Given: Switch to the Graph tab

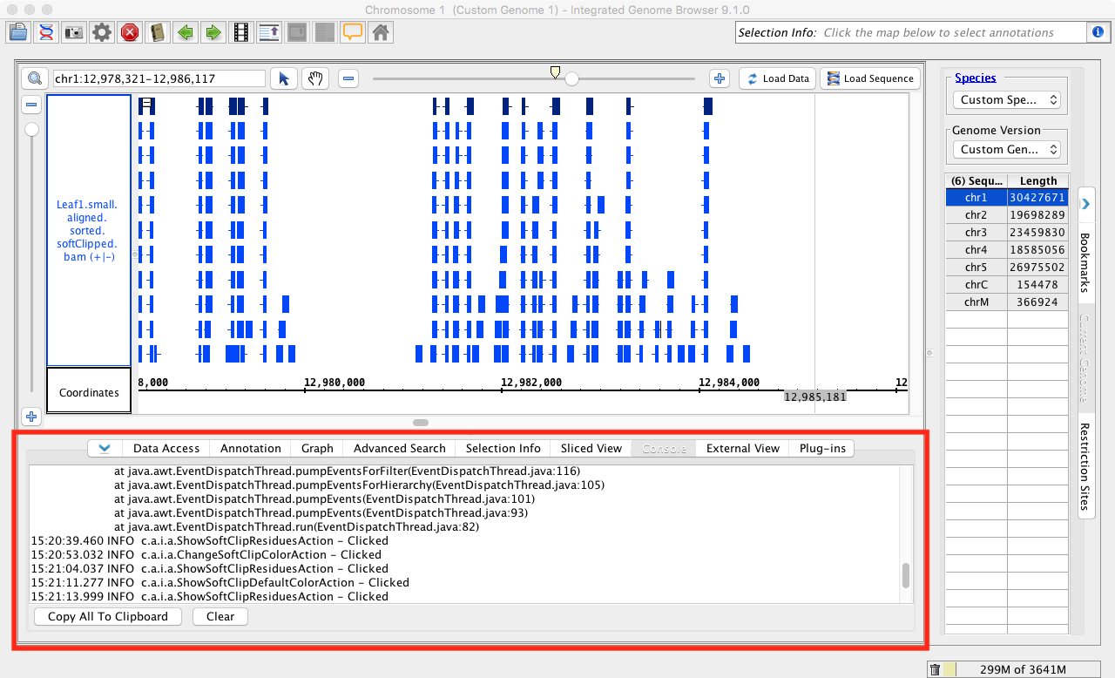Looking at the screenshot, I should 317,448.
